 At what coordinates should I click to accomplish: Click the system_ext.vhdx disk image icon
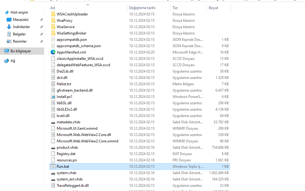point(53,180)
